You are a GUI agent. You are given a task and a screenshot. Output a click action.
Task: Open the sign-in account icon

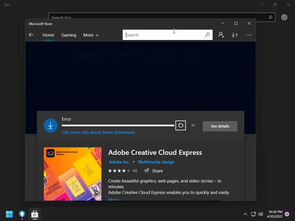[x=221, y=35]
